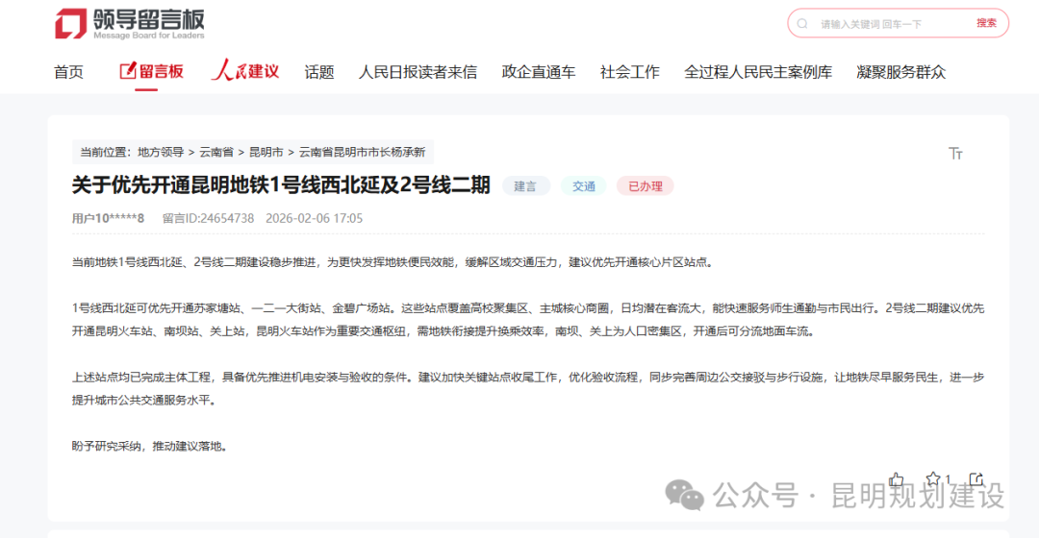This screenshot has height=538, width=1039.
Task: Go to the 首页 home tab
Action: pos(68,72)
